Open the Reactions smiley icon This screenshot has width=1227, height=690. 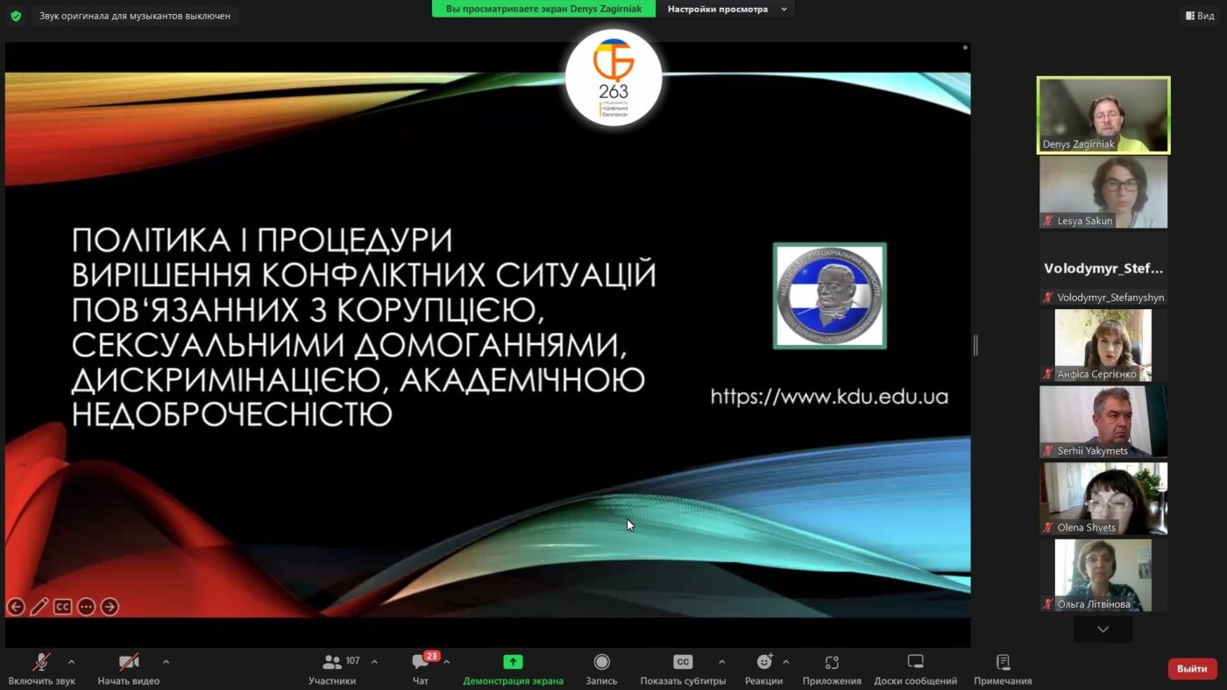[x=764, y=661]
